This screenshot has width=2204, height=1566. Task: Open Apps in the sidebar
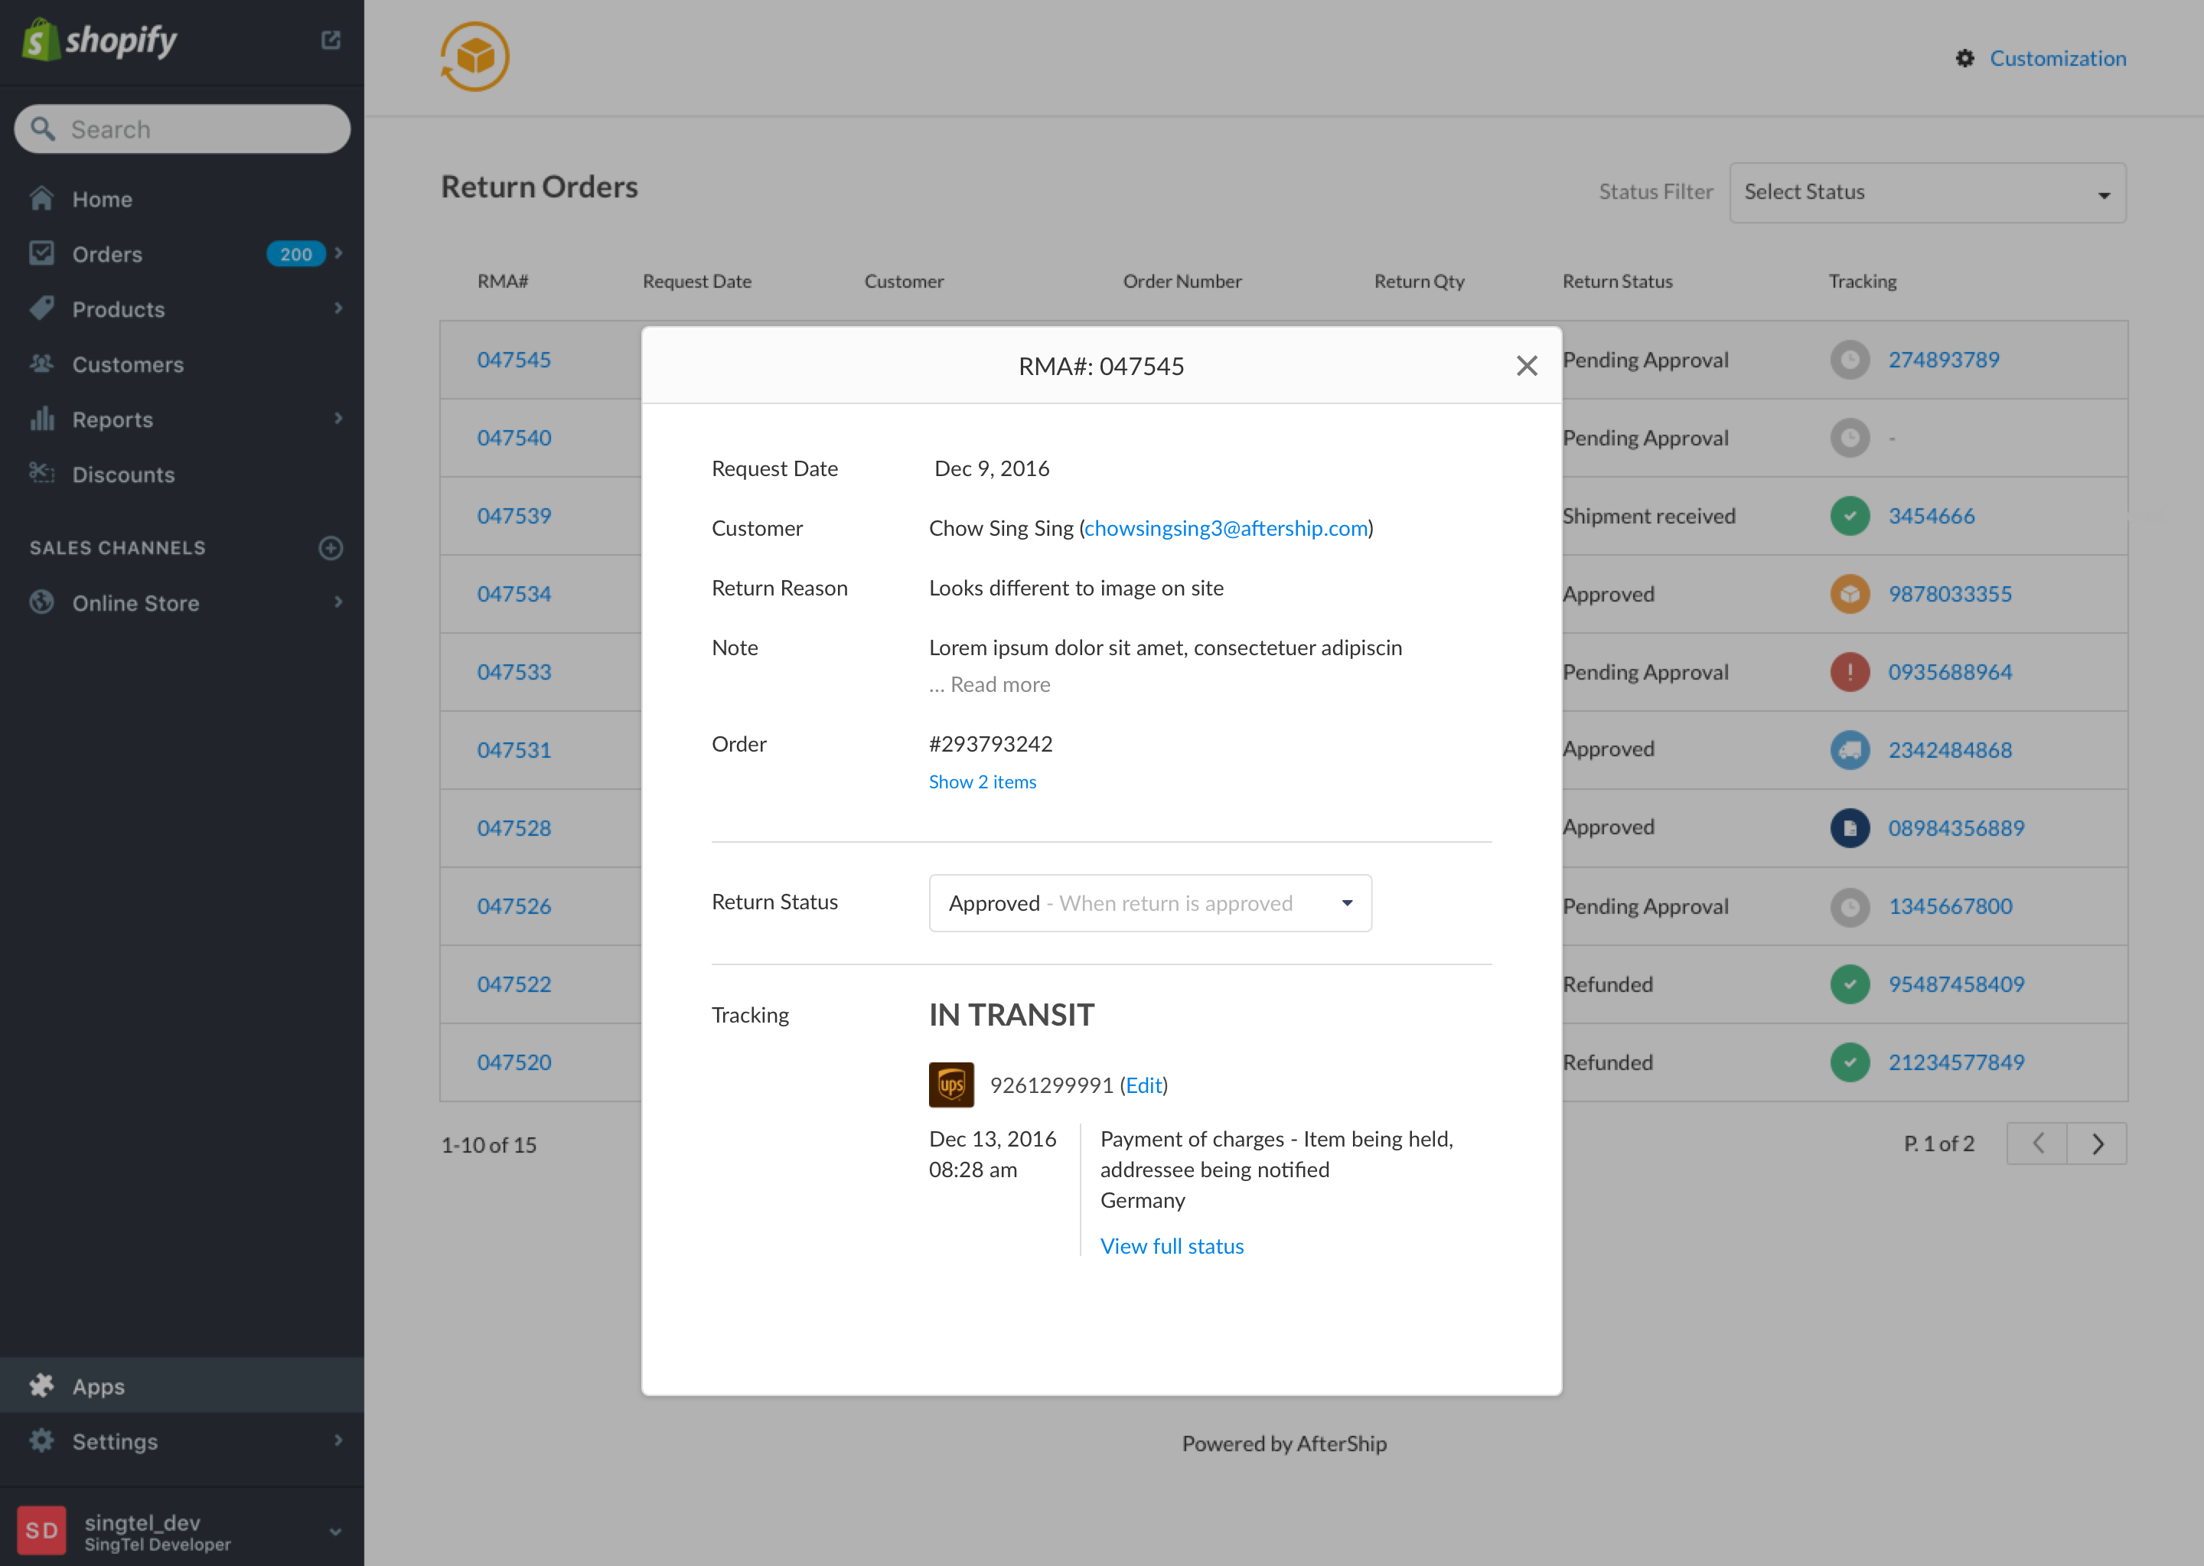click(x=99, y=1387)
